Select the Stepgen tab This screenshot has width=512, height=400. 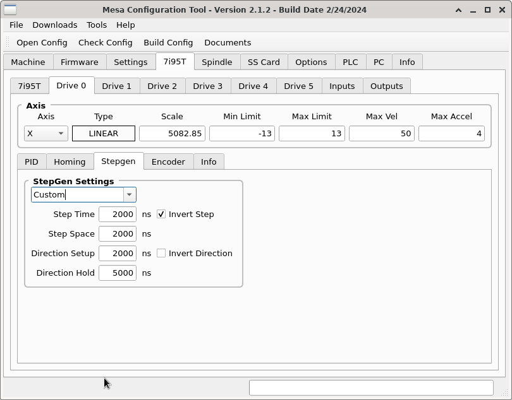click(118, 161)
